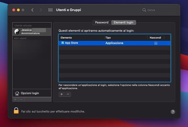Click the App Store app icon
Screen dimensions: 188x127
pos(63,43)
